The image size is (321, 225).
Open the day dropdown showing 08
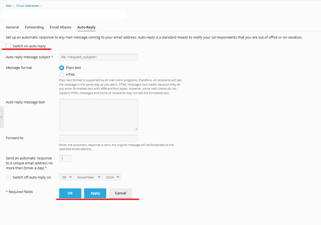[x=66, y=177]
